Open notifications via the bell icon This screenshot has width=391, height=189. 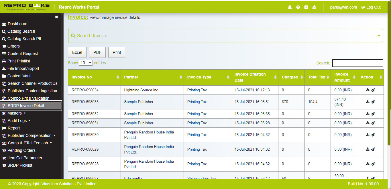click(290, 7)
